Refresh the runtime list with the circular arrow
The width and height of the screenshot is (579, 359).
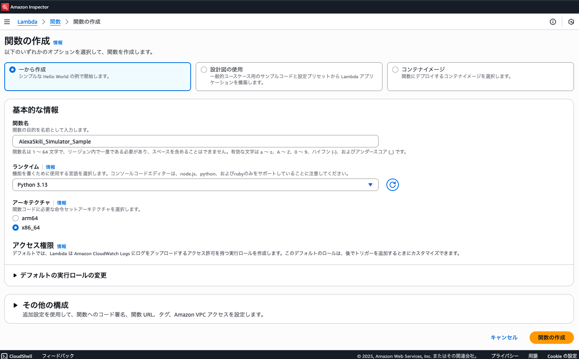392,185
